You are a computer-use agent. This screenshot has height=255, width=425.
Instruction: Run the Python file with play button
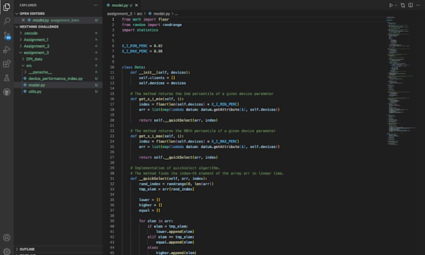tap(391, 5)
